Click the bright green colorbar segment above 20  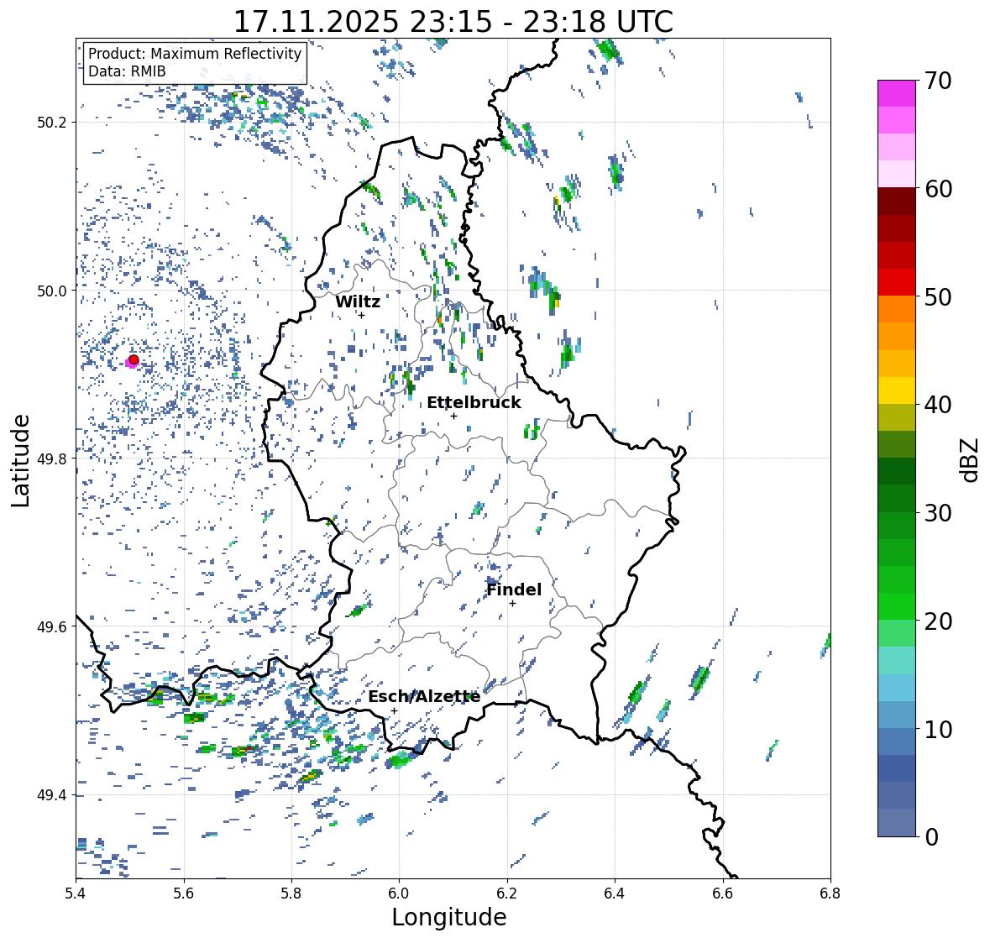(x=897, y=606)
